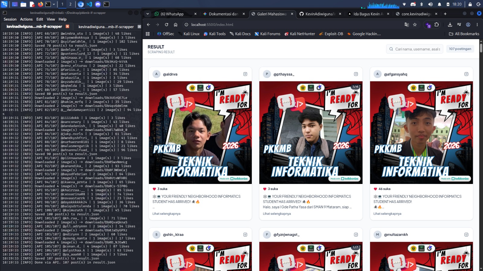This screenshot has height=271, width=483.
Task: Switch to the KevinAdiwiguna GitHub tab
Action: (x=320, y=14)
